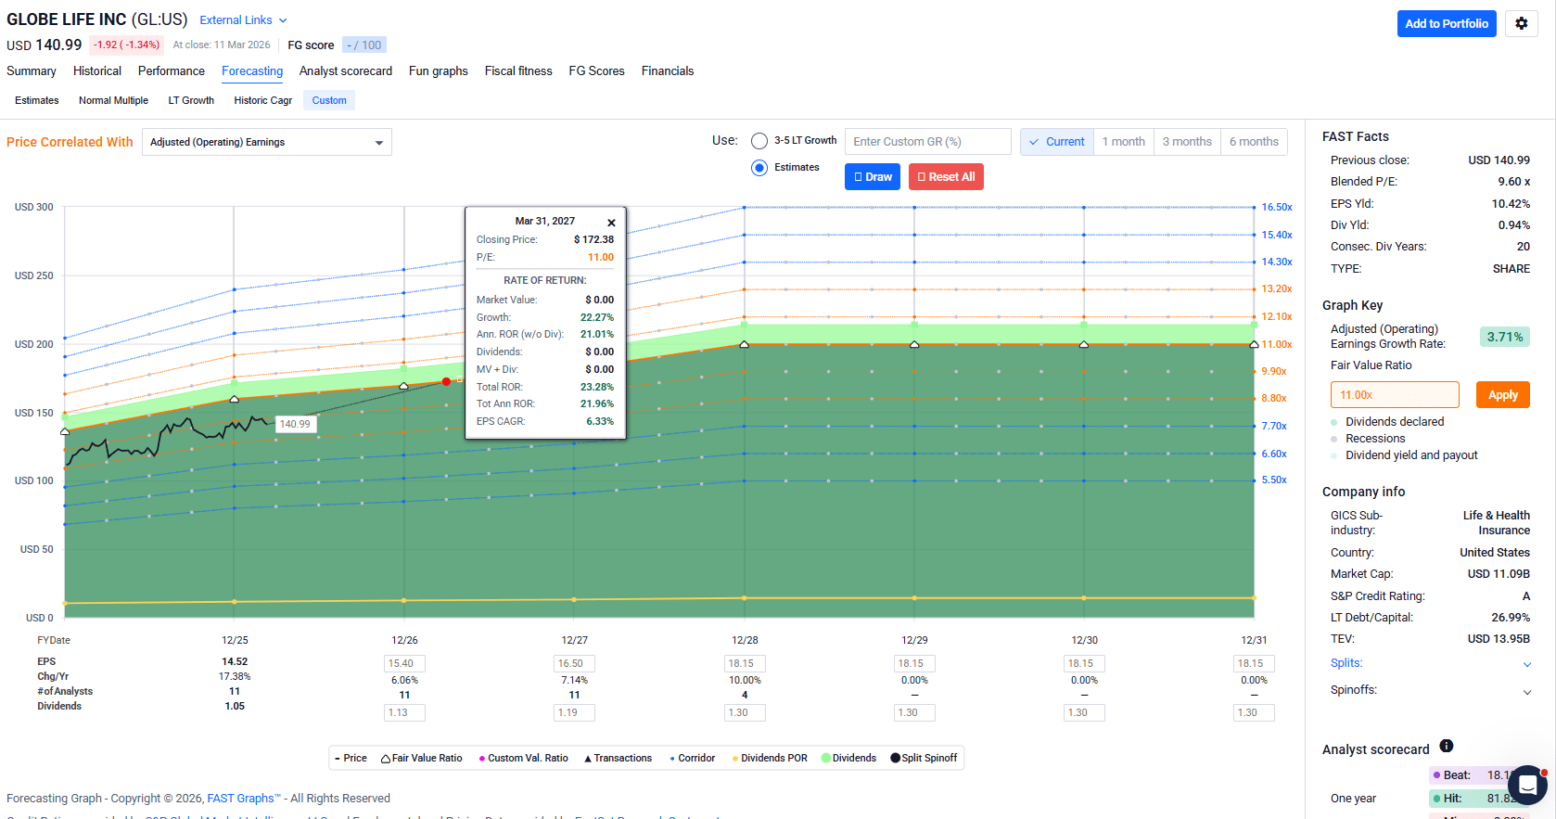Viewport: 1556px width, 819px height.
Task: Open the settings gear icon
Action: (1521, 24)
